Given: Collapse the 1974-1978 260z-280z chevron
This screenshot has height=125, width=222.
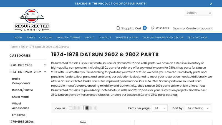Looking at the screenshot, I should 45,72.
